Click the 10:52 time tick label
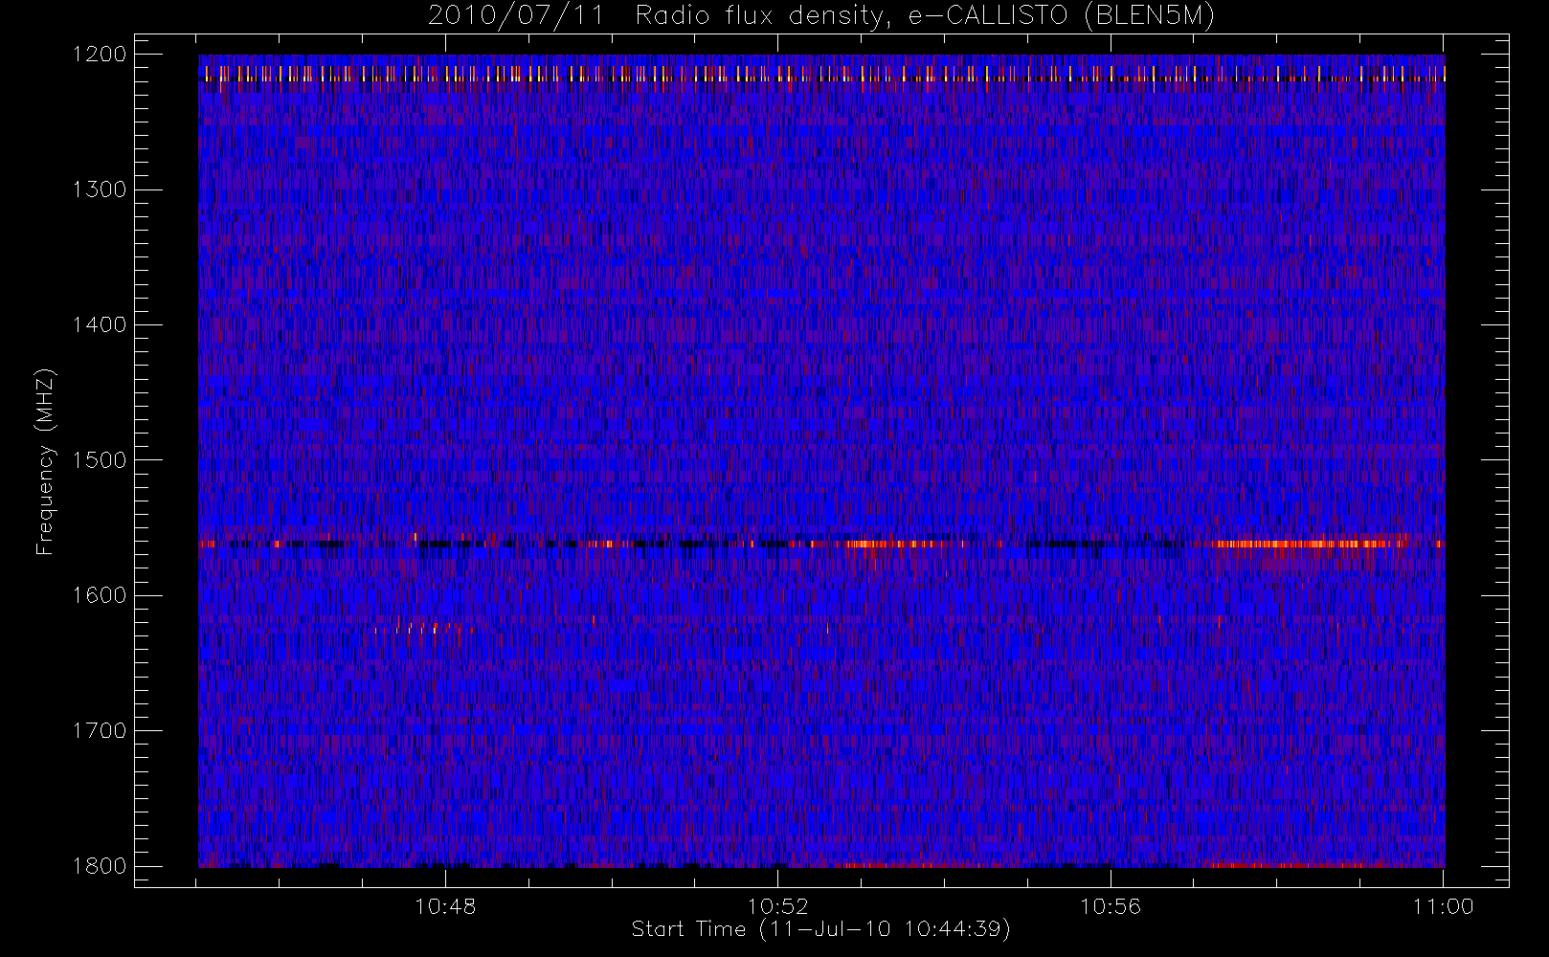This screenshot has height=957, width=1549. tap(778, 906)
